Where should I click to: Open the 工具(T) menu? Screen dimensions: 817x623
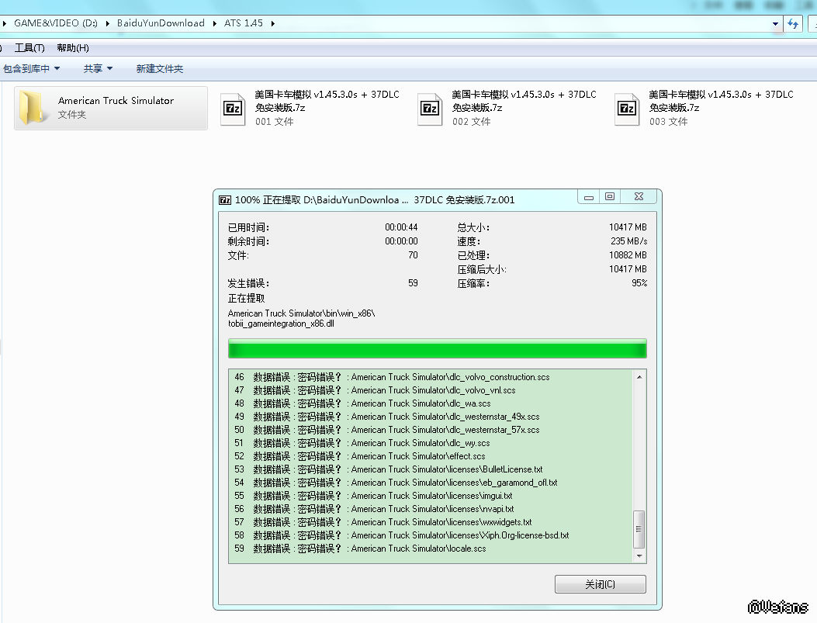pyautogui.click(x=29, y=48)
